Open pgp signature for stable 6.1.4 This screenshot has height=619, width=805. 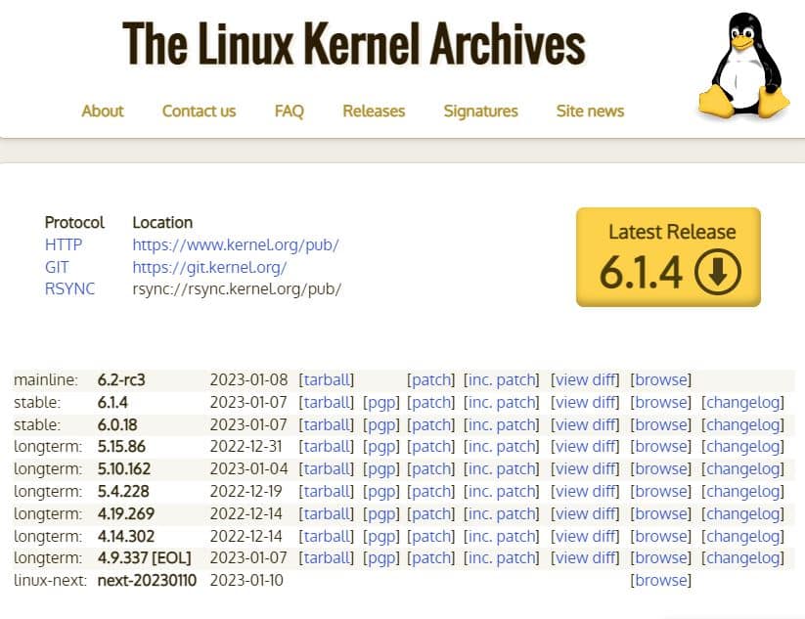pyautogui.click(x=380, y=403)
